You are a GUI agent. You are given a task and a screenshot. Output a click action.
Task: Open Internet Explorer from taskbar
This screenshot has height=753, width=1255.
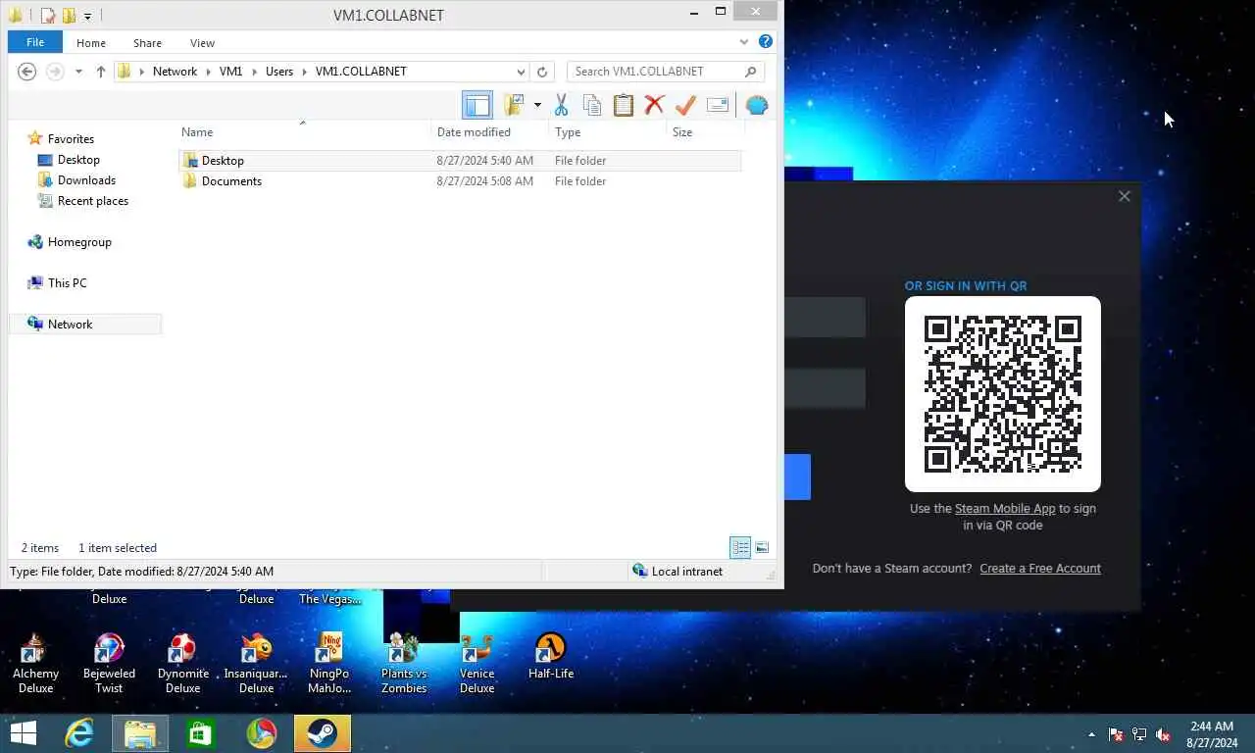[79, 732]
